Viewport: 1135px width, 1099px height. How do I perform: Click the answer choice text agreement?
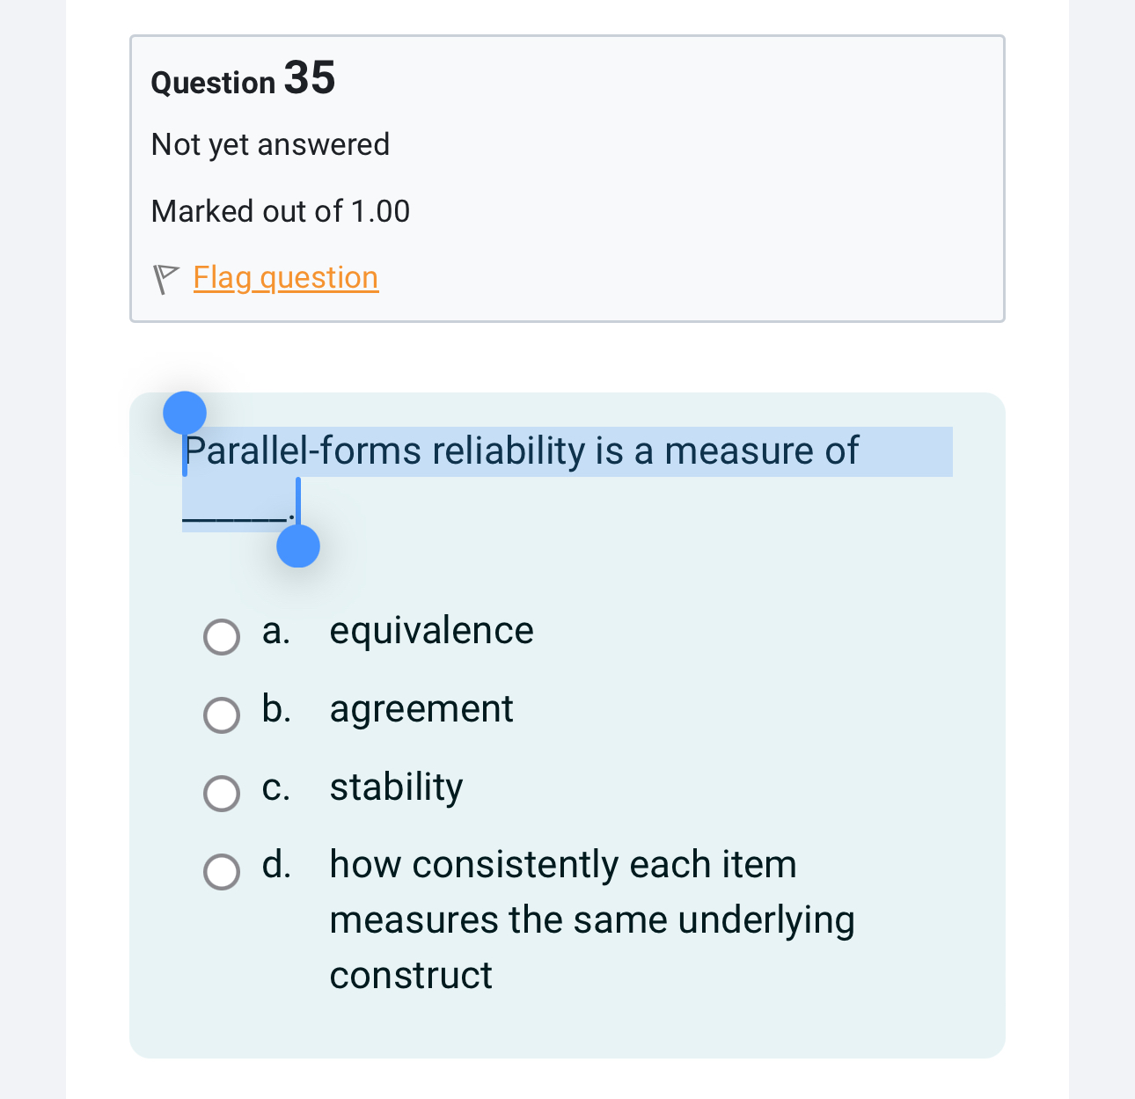(x=421, y=709)
